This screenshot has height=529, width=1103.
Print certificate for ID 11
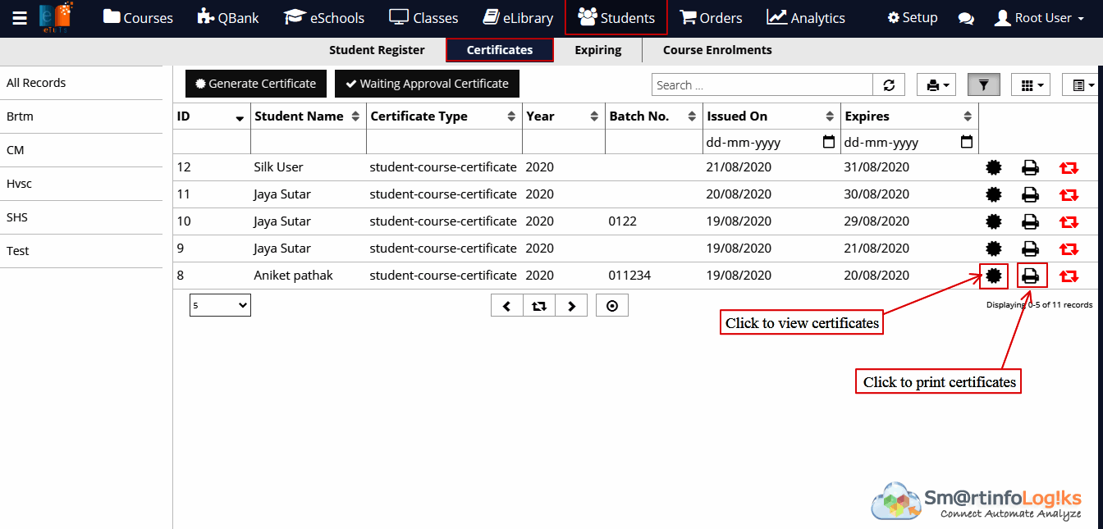pos(1030,195)
